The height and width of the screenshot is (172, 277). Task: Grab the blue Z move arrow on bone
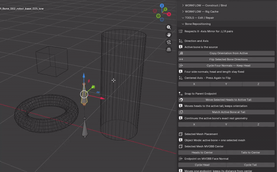click(84, 76)
